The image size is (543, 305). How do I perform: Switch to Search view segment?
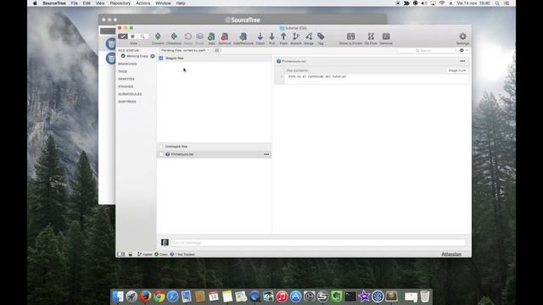tap(143, 36)
